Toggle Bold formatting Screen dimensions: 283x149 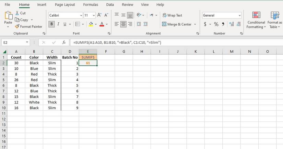coord(51,24)
